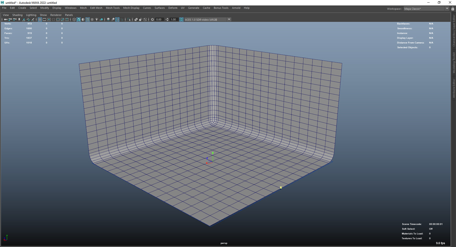
Task: Click the view transform toggle icon
Action: point(181,19)
